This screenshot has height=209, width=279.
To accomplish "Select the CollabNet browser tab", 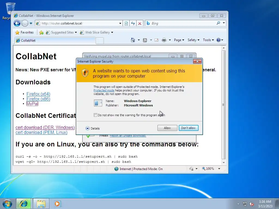I will click(55, 41).
